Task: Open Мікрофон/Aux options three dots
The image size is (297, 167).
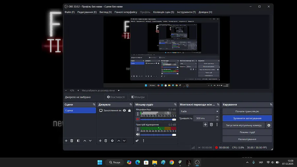Action: (138, 114)
